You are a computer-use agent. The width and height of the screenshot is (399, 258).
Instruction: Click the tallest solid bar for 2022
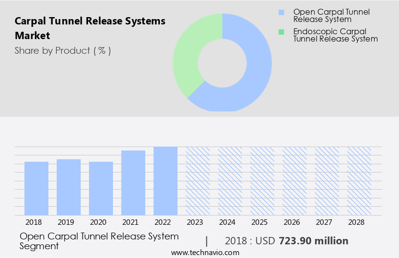(166, 181)
